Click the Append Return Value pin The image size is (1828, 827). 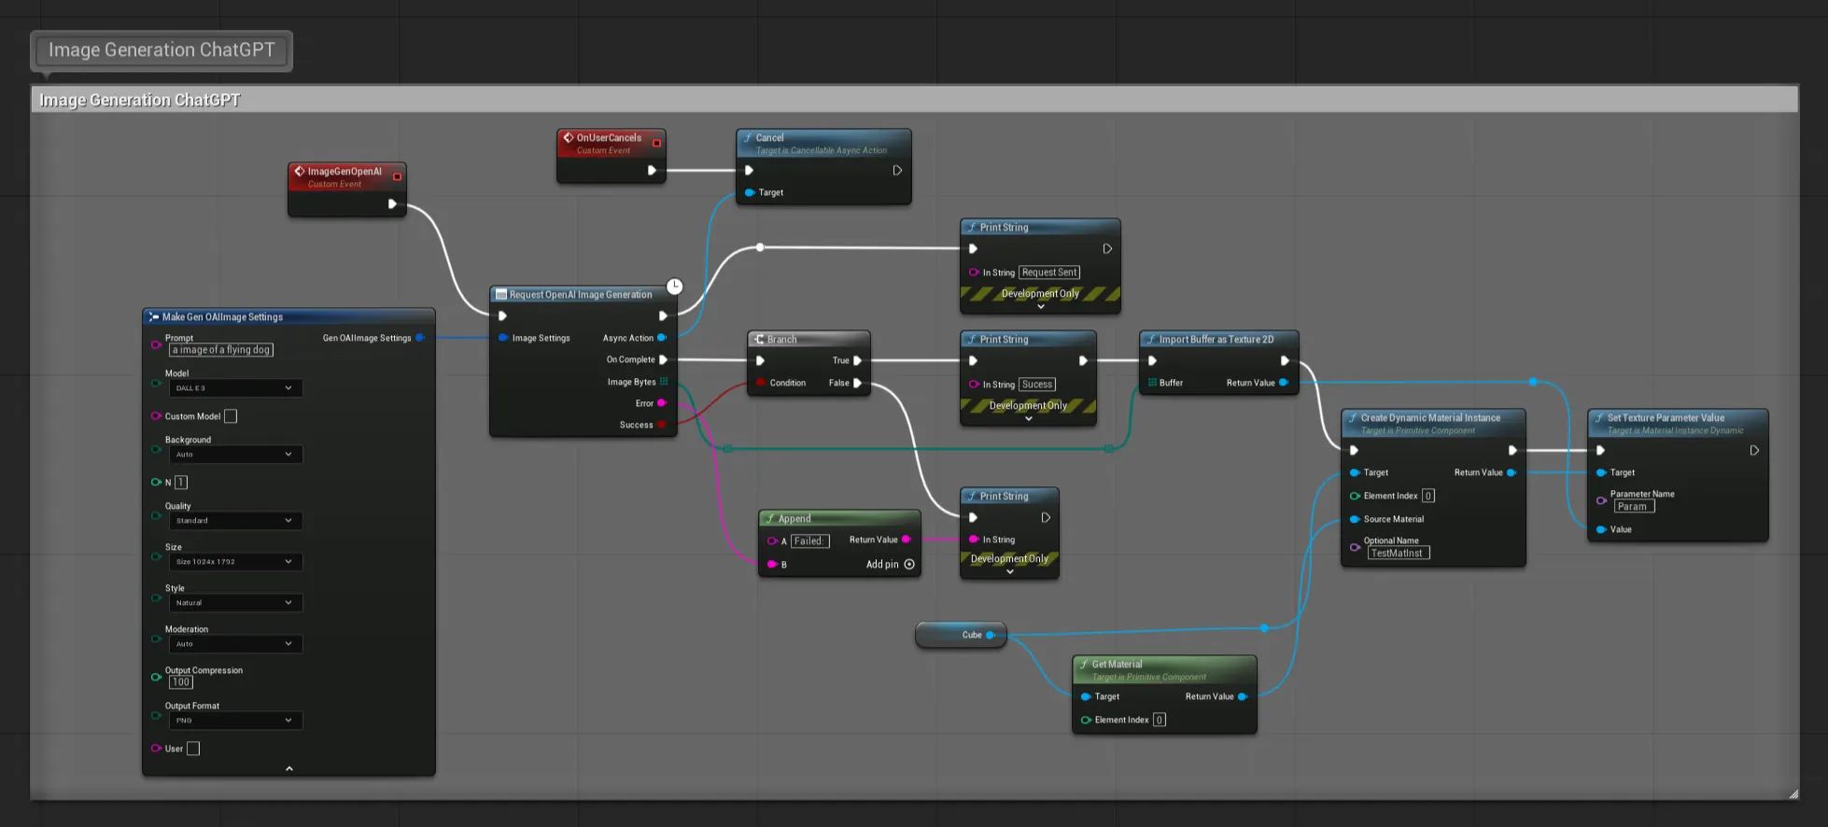click(x=906, y=540)
